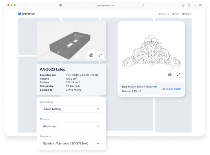This screenshot has width=210, height=155.
Task: Open the Settings menu in header
Action: point(187,14)
